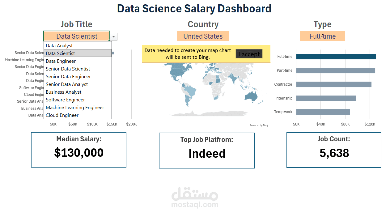Open the "Powered by Bing" link
The height and width of the screenshot is (213, 390).
click(259, 125)
